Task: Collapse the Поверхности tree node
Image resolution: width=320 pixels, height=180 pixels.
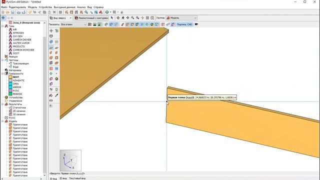Action: [x=2, y=73]
